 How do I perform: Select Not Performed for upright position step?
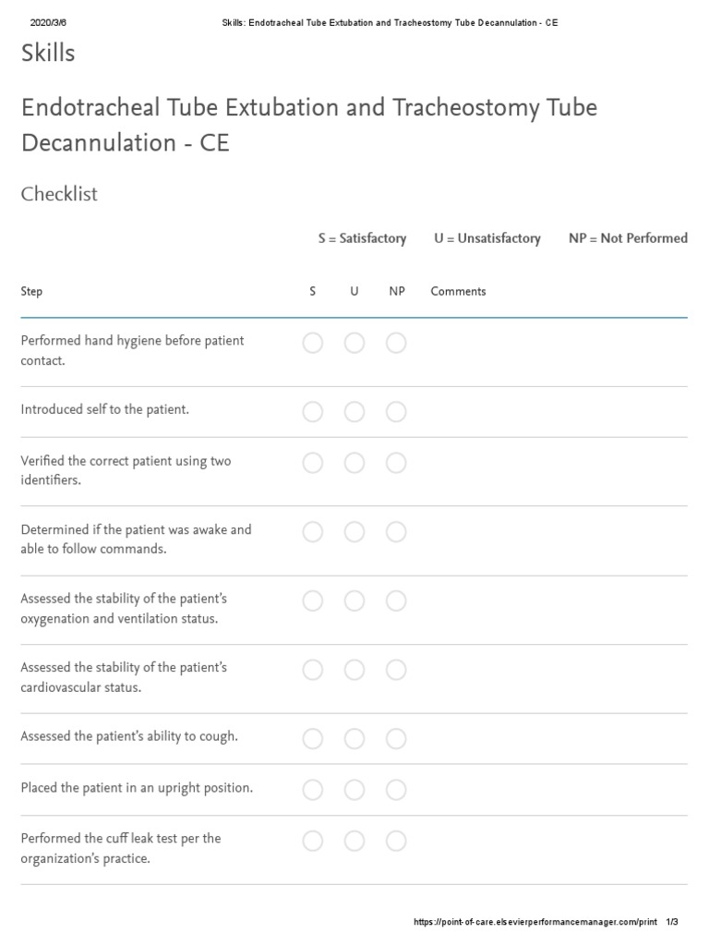click(396, 790)
